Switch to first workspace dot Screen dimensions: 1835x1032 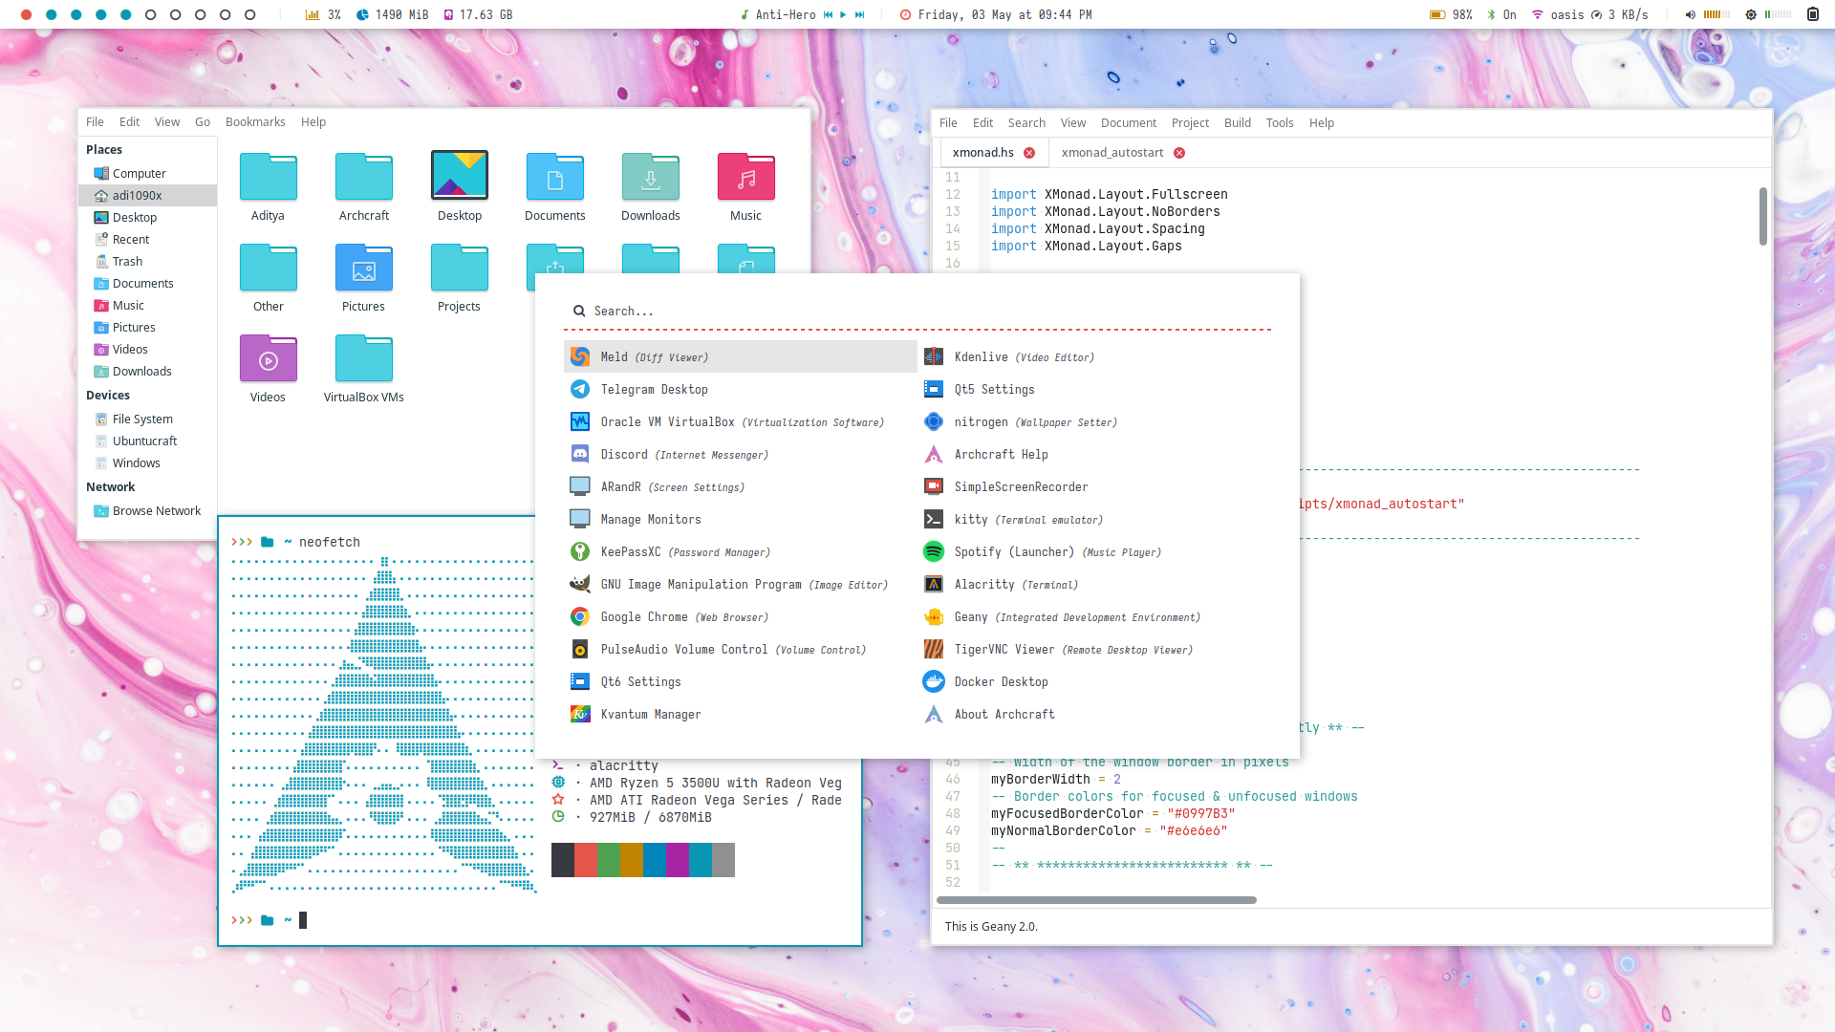[x=27, y=14]
